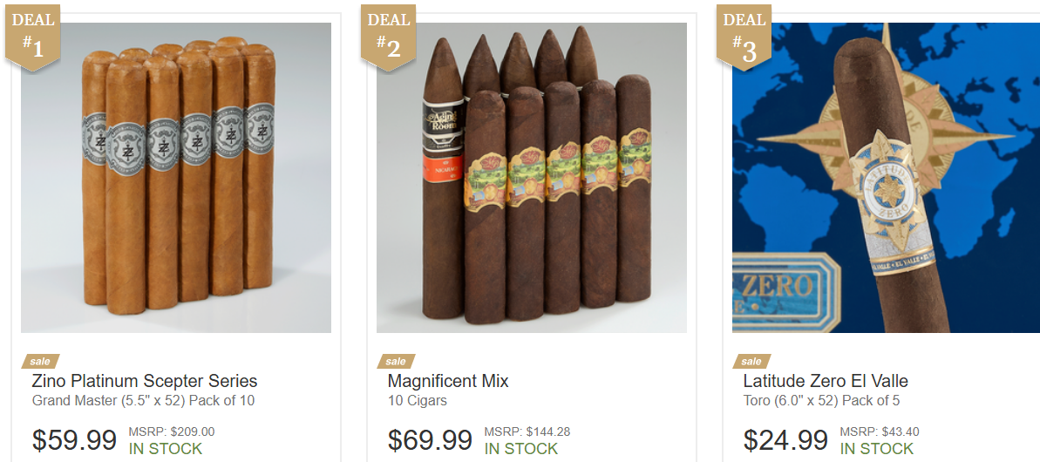The width and height of the screenshot is (1040, 462).
Task: Click the sale tag above Latitude Zero
Action: (751, 361)
